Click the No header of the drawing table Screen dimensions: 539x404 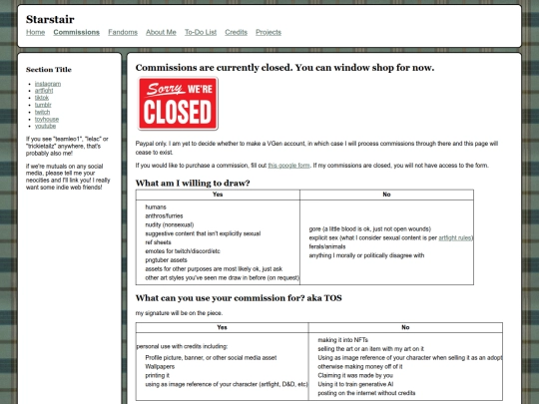(x=386, y=195)
